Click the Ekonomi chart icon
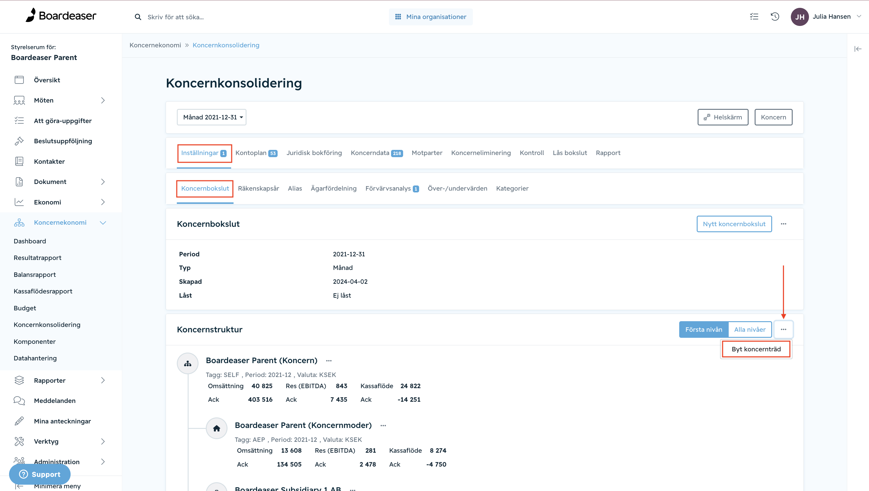This screenshot has width=869, height=491. point(19,202)
